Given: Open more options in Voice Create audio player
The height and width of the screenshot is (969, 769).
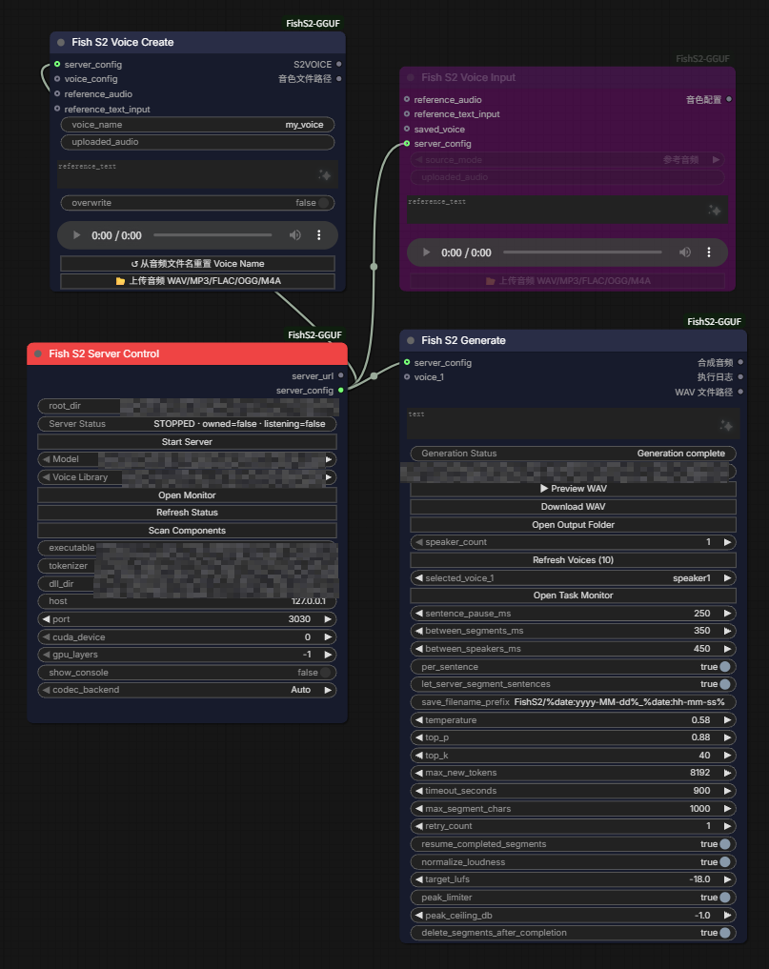Looking at the screenshot, I should click(319, 235).
